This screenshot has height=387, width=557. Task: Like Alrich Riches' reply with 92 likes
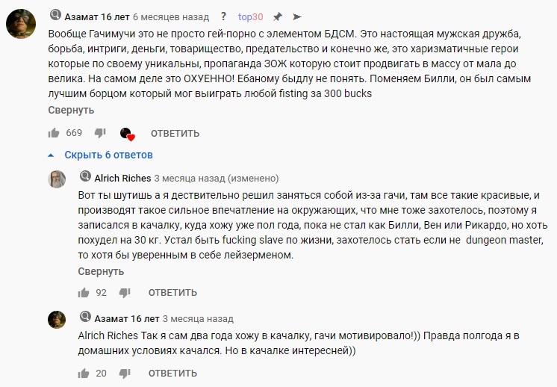click(x=84, y=292)
